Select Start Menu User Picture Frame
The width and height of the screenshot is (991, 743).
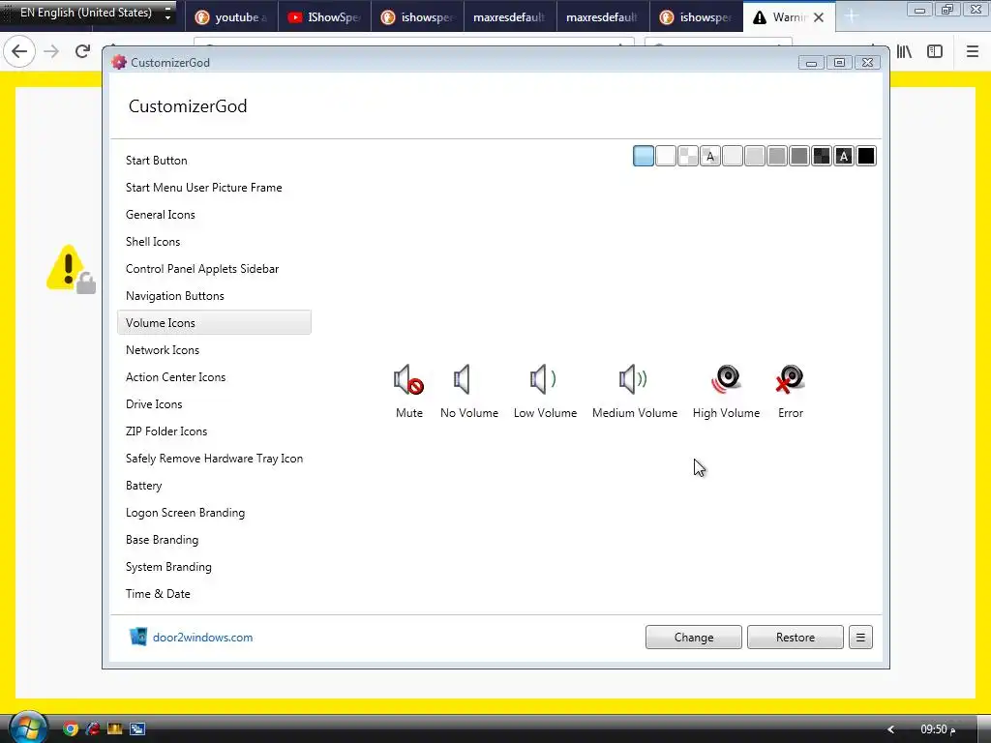coord(214,188)
